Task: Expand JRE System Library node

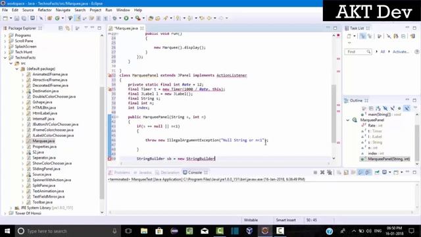Action: tap(11, 208)
